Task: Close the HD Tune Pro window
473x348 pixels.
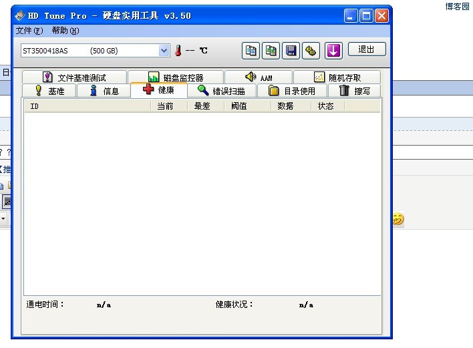Action: click(x=381, y=15)
